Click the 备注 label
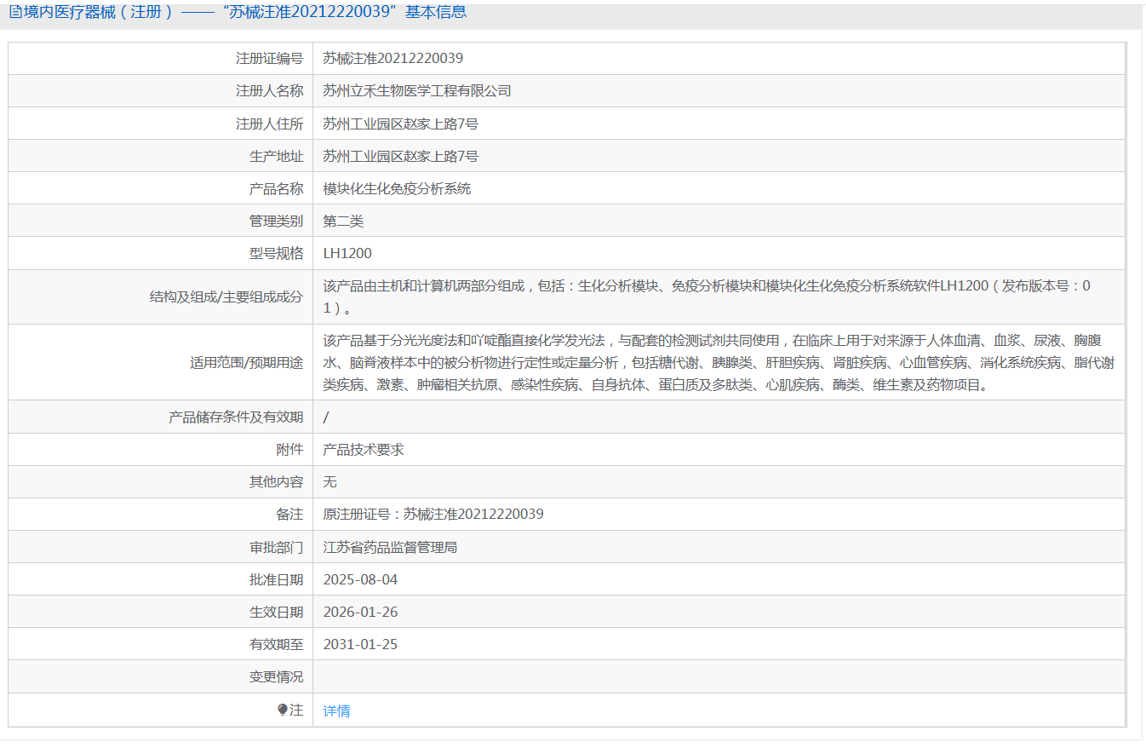The image size is (1146, 748). [x=289, y=514]
